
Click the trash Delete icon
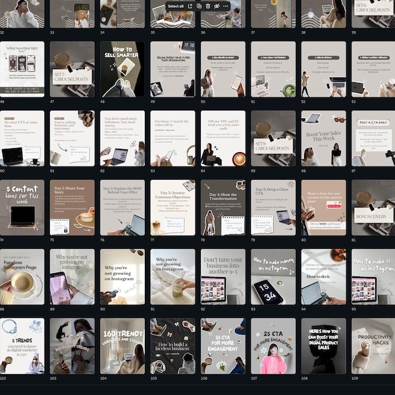click(x=208, y=6)
